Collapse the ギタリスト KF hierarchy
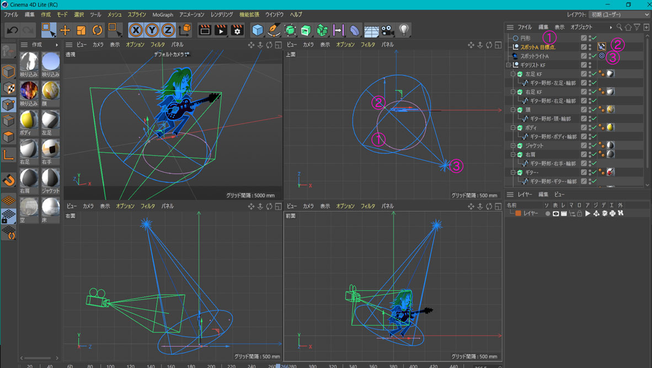 [509, 65]
